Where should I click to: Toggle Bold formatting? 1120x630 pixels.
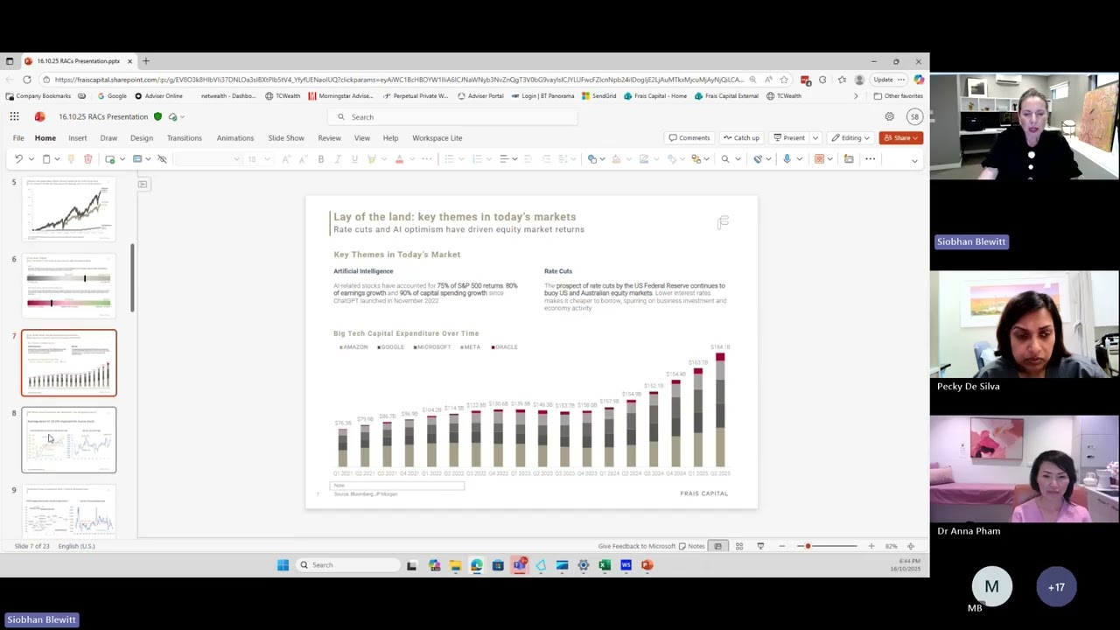pyautogui.click(x=321, y=158)
